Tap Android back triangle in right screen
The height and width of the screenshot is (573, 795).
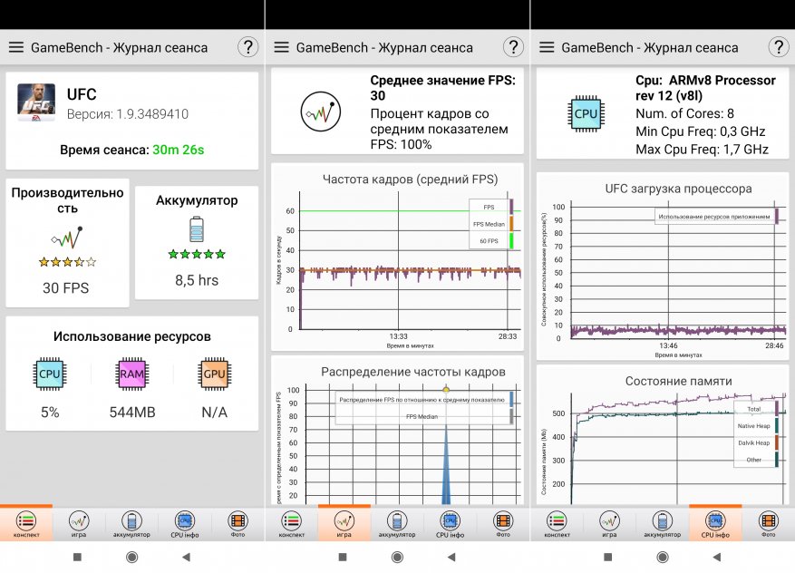(x=716, y=558)
